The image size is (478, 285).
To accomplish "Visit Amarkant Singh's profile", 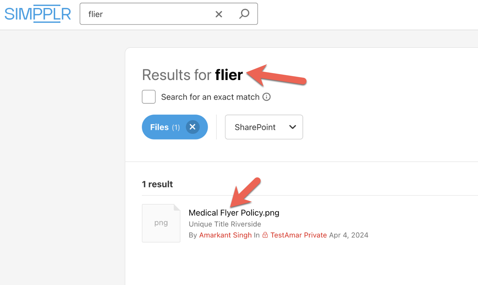I will [x=225, y=235].
